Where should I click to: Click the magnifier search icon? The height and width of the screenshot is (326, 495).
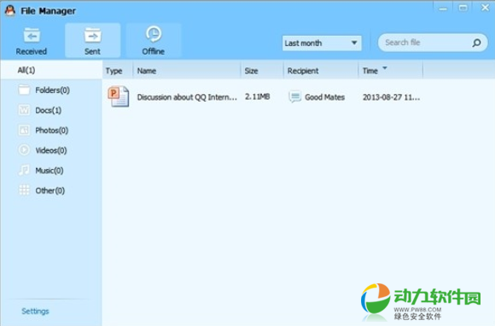(x=476, y=43)
